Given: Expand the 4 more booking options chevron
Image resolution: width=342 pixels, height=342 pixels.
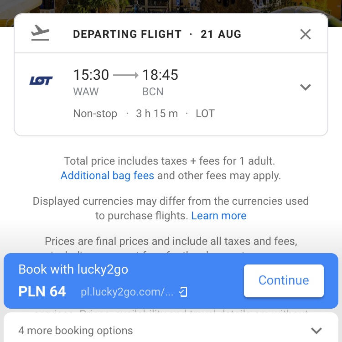Looking at the screenshot, I should point(316,331).
